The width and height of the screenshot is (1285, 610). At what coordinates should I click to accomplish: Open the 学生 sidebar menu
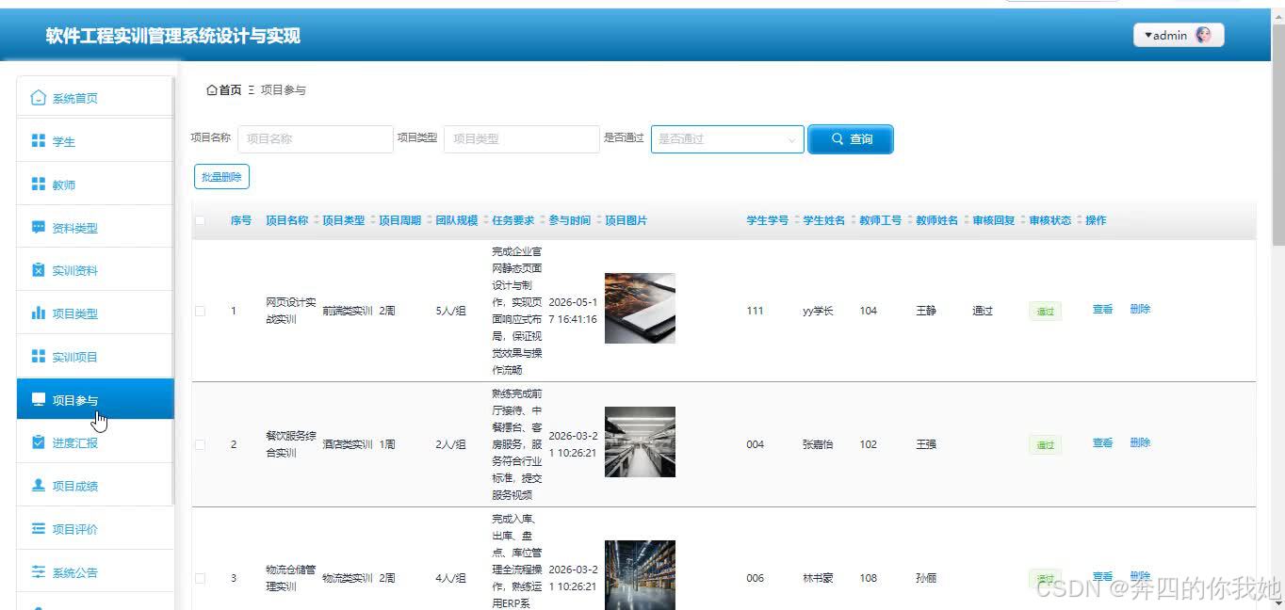(x=95, y=141)
